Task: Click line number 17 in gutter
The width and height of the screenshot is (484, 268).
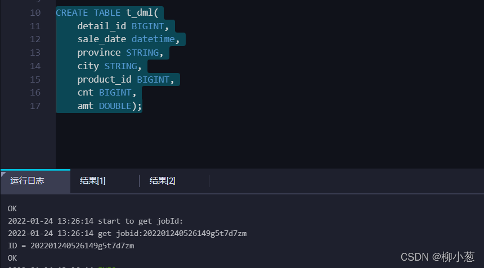Action: [35, 106]
